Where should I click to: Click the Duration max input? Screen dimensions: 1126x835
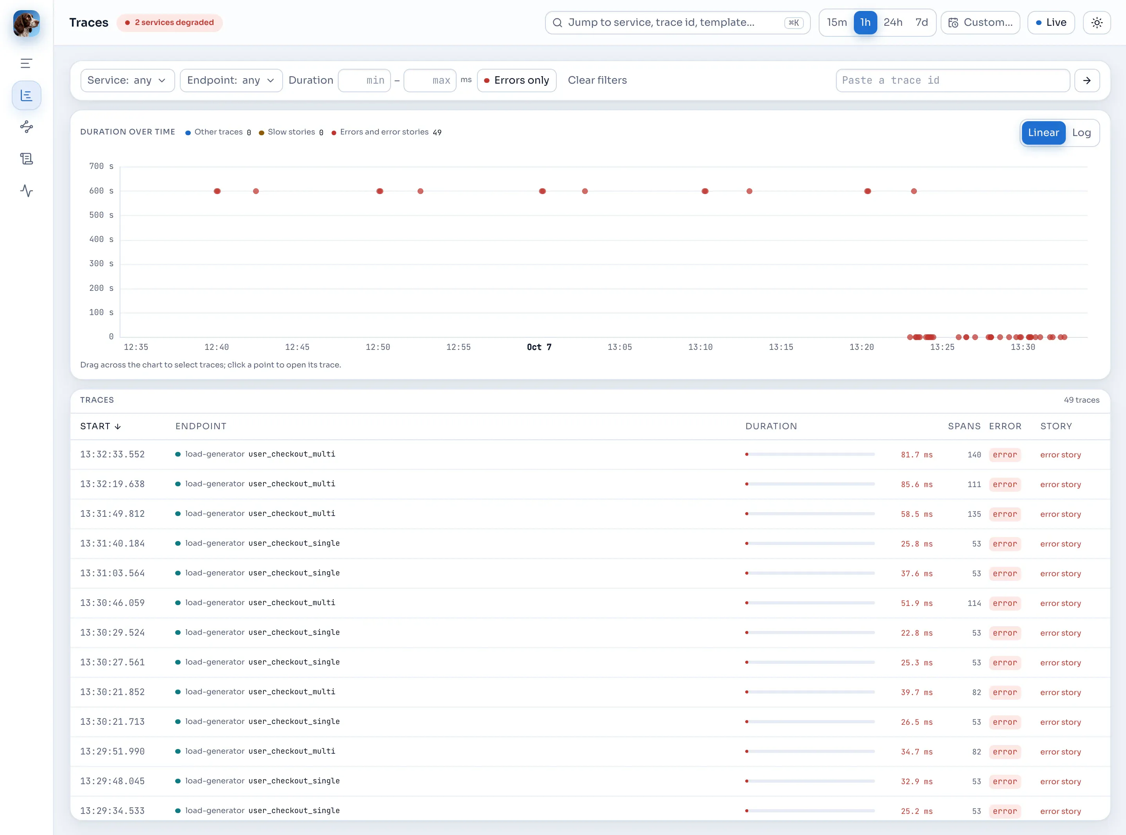[430, 81]
